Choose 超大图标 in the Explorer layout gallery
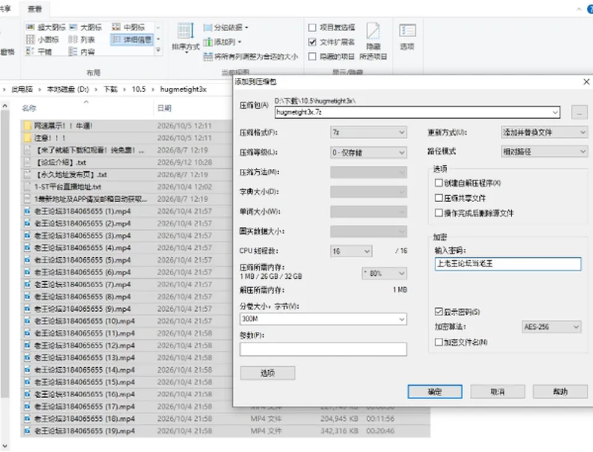This screenshot has width=593, height=452. 46,27
